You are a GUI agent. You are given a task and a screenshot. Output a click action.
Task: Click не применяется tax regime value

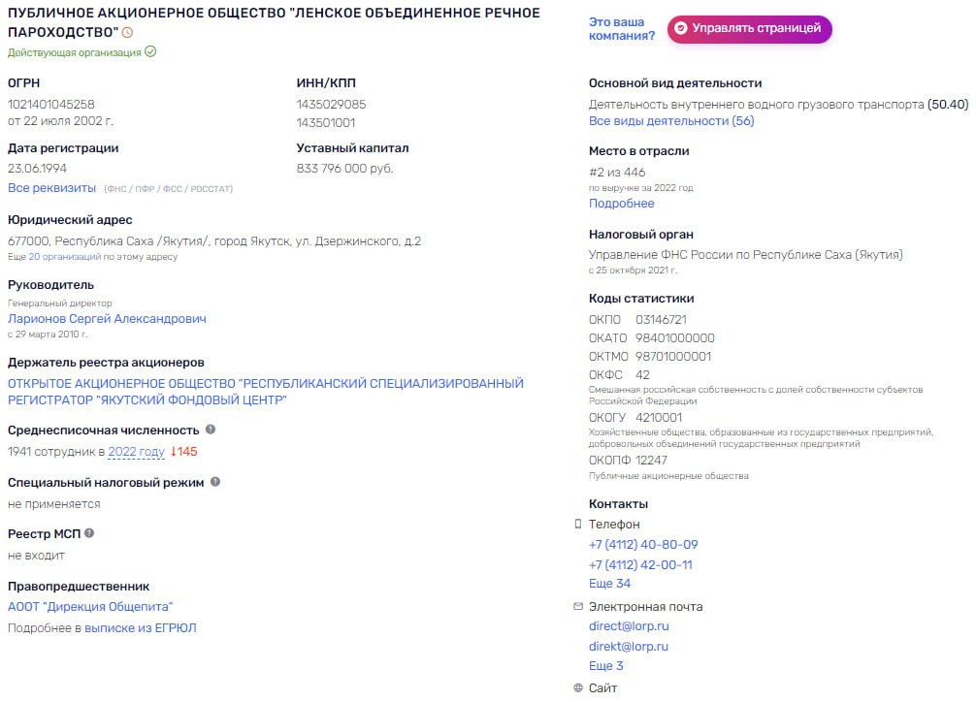[53, 504]
